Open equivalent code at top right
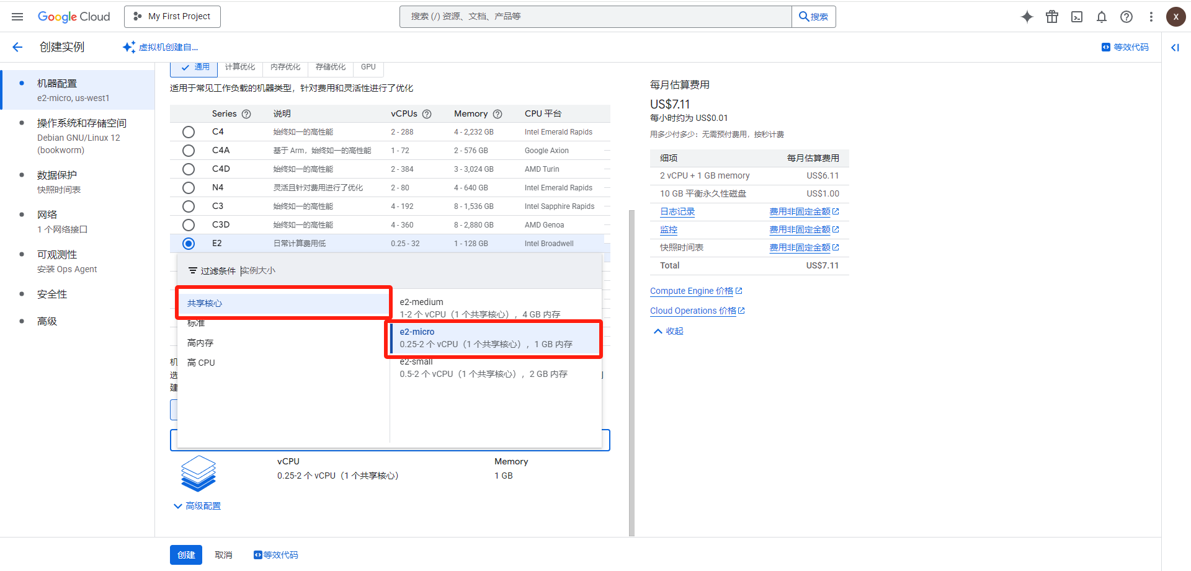Image resolution: width=1191 pixels, height=571 pixels. point(1125,47)
